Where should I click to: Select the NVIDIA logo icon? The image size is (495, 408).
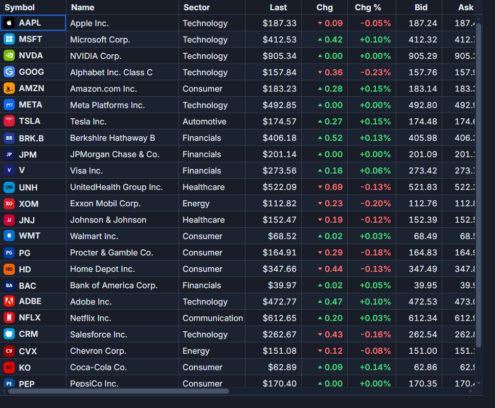[x=9, y=56]
